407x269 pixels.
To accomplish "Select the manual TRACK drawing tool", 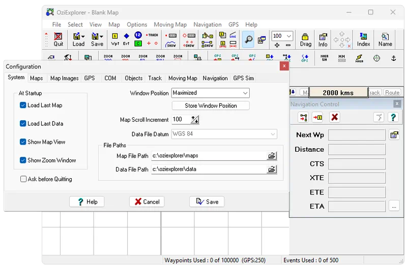I will [x=152, y=35].
